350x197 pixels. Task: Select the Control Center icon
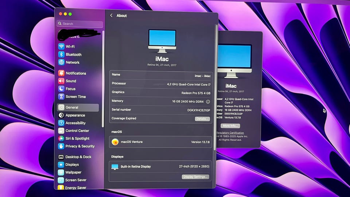(x=61, y=131)
